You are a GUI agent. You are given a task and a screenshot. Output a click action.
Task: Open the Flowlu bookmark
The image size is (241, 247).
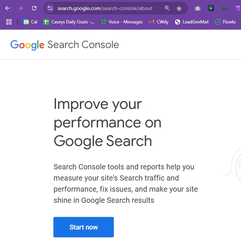click(225, 22)
